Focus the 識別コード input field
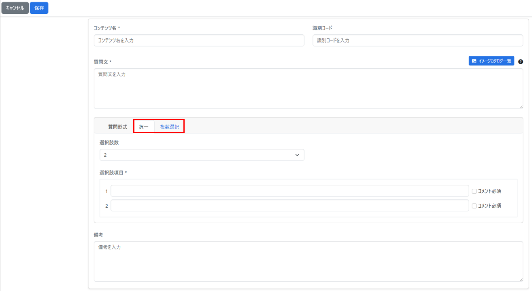532x291 pixels. pyautogui.click(x=417, y=40)
